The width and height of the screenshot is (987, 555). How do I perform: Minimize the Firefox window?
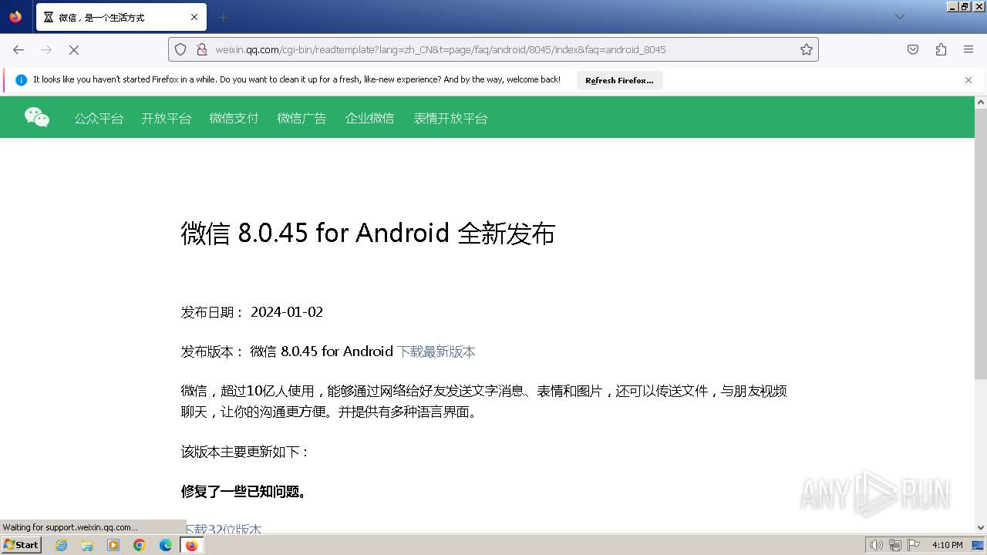[953, 6]
